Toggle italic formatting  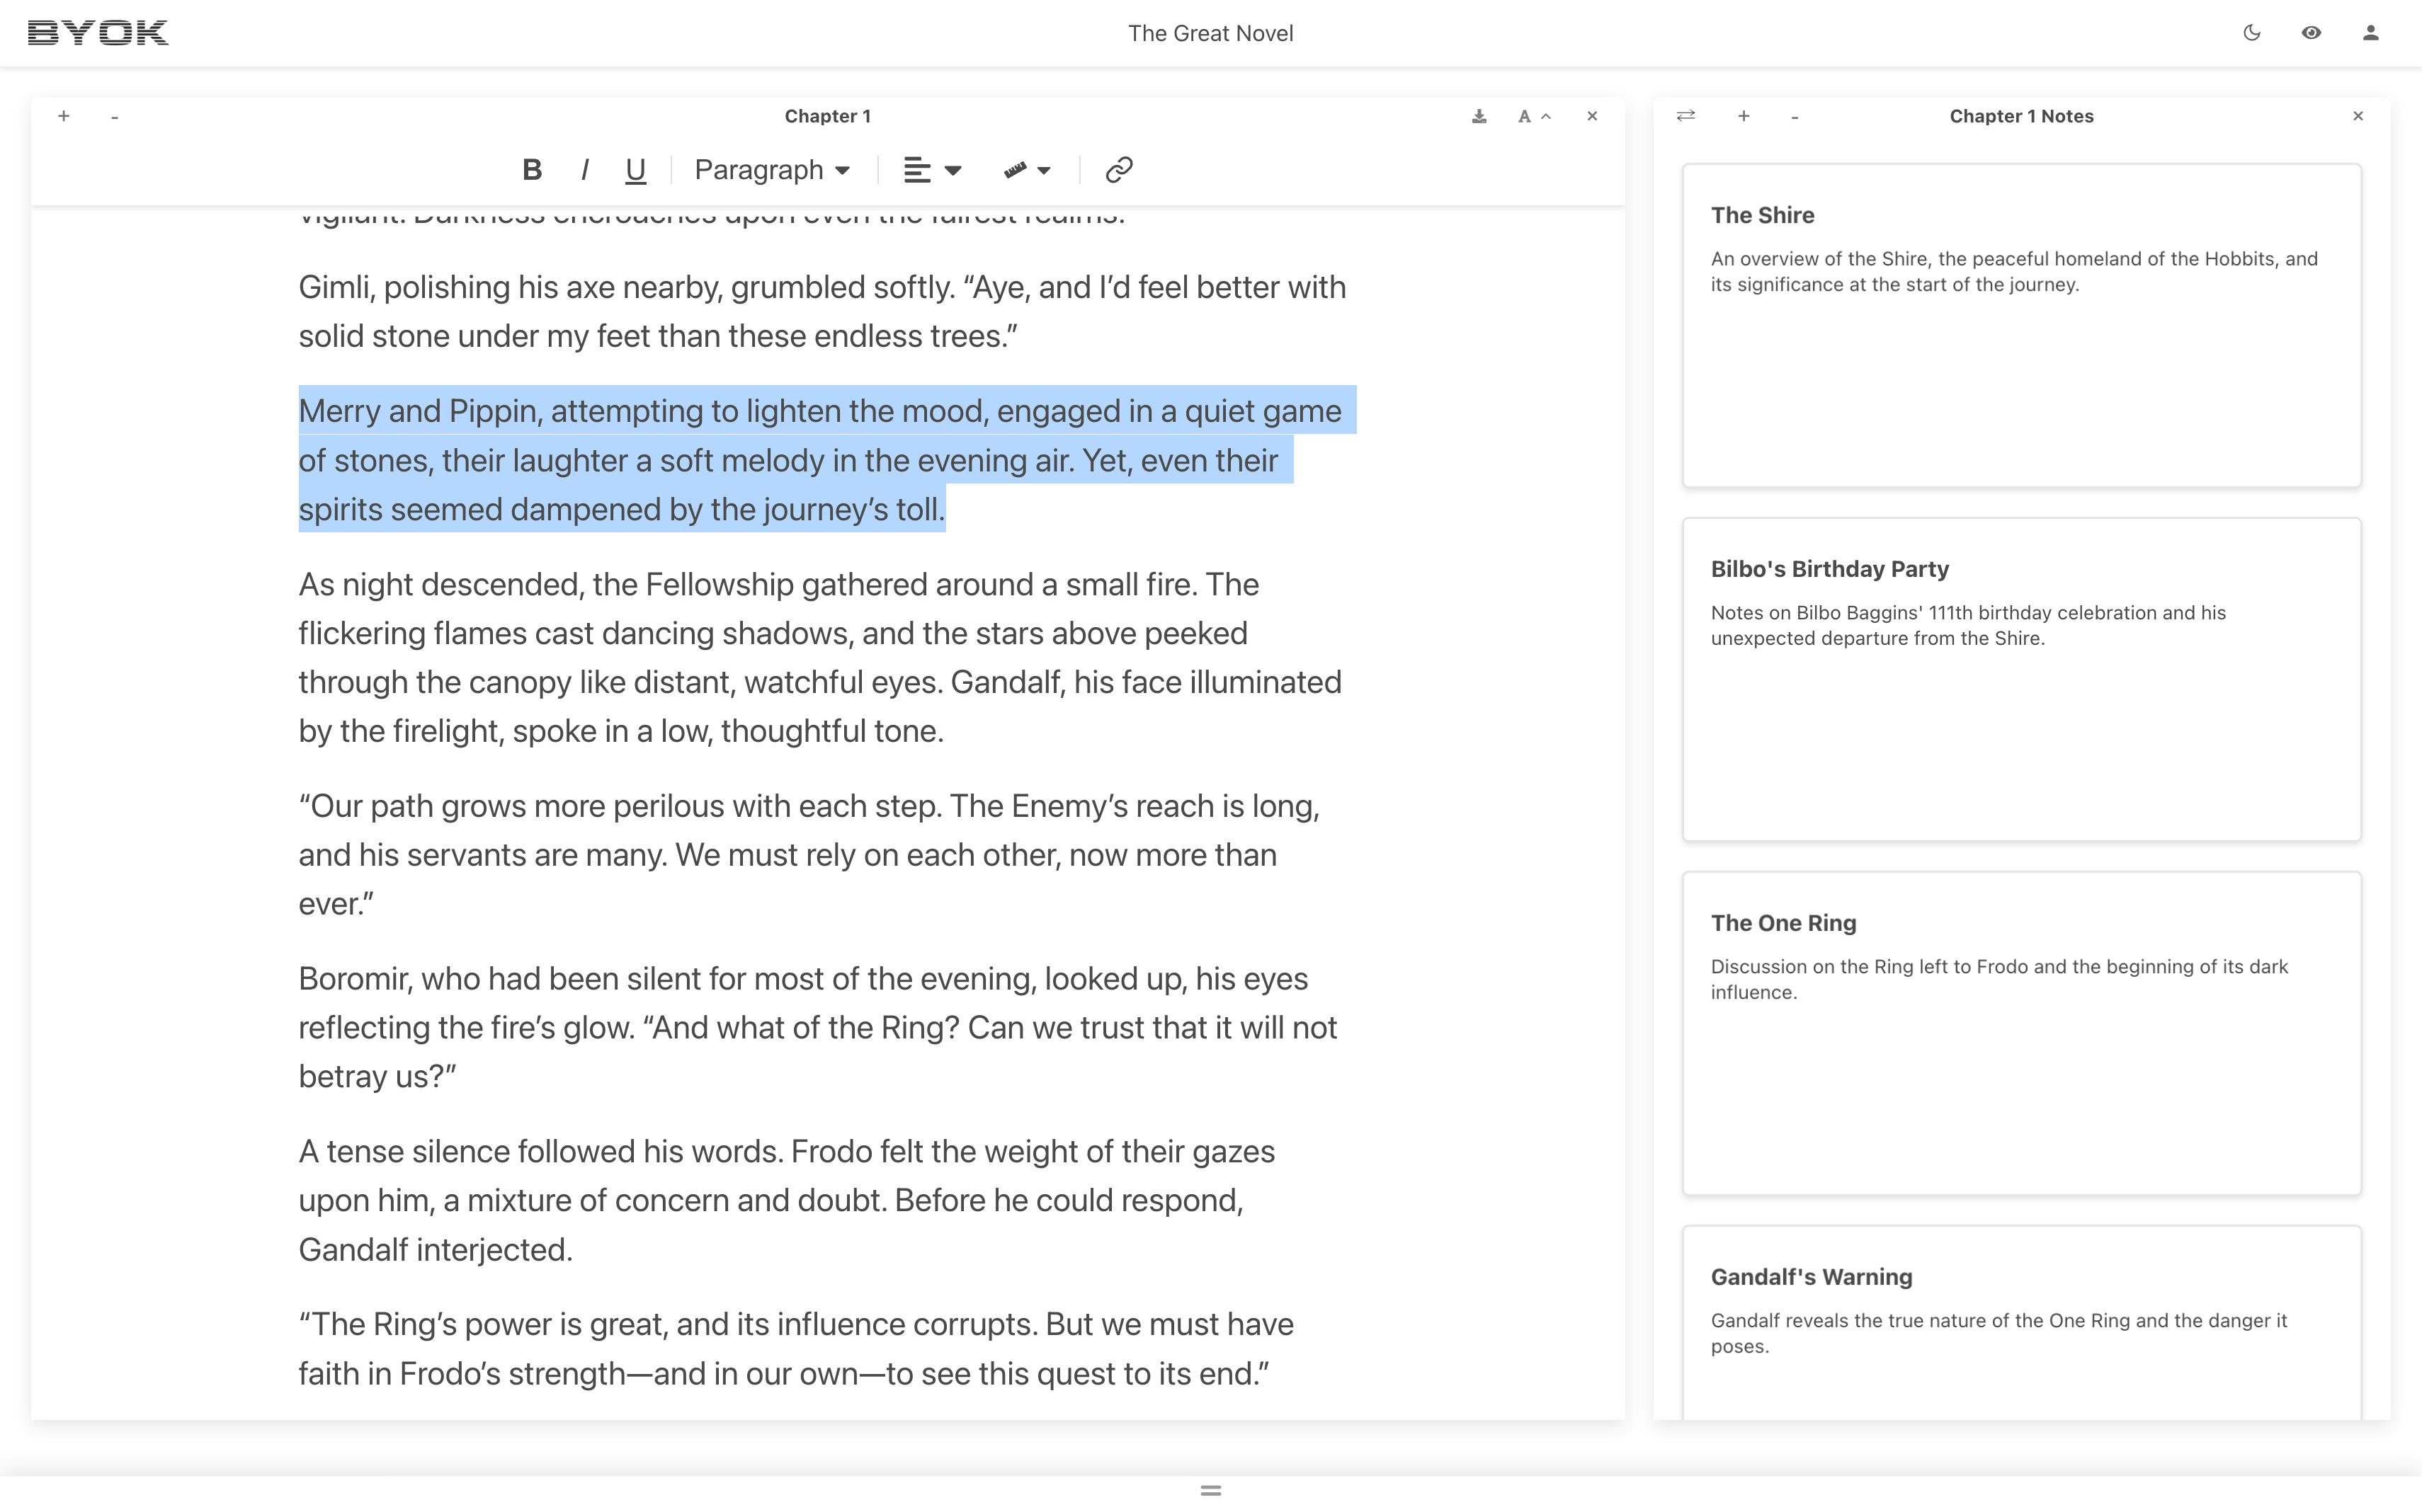point(584,170)
